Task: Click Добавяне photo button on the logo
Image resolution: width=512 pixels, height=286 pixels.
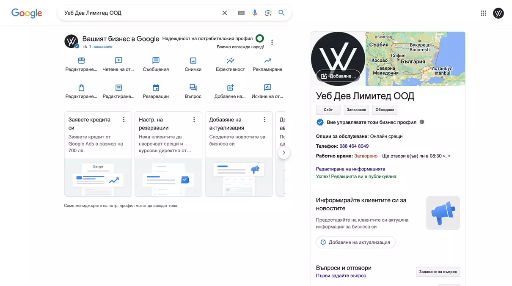Action: point(338,76)
